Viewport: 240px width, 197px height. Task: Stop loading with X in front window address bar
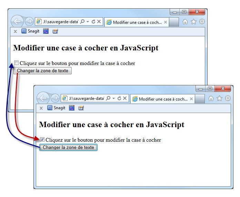(125, 98)
